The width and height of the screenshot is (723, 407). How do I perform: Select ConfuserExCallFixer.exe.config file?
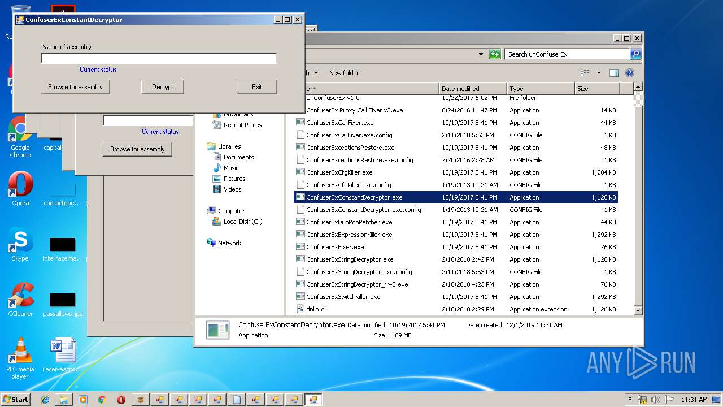tap(456, 135)
